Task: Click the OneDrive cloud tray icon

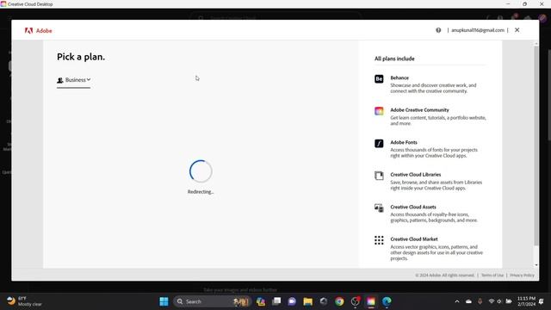Action: 468,301
